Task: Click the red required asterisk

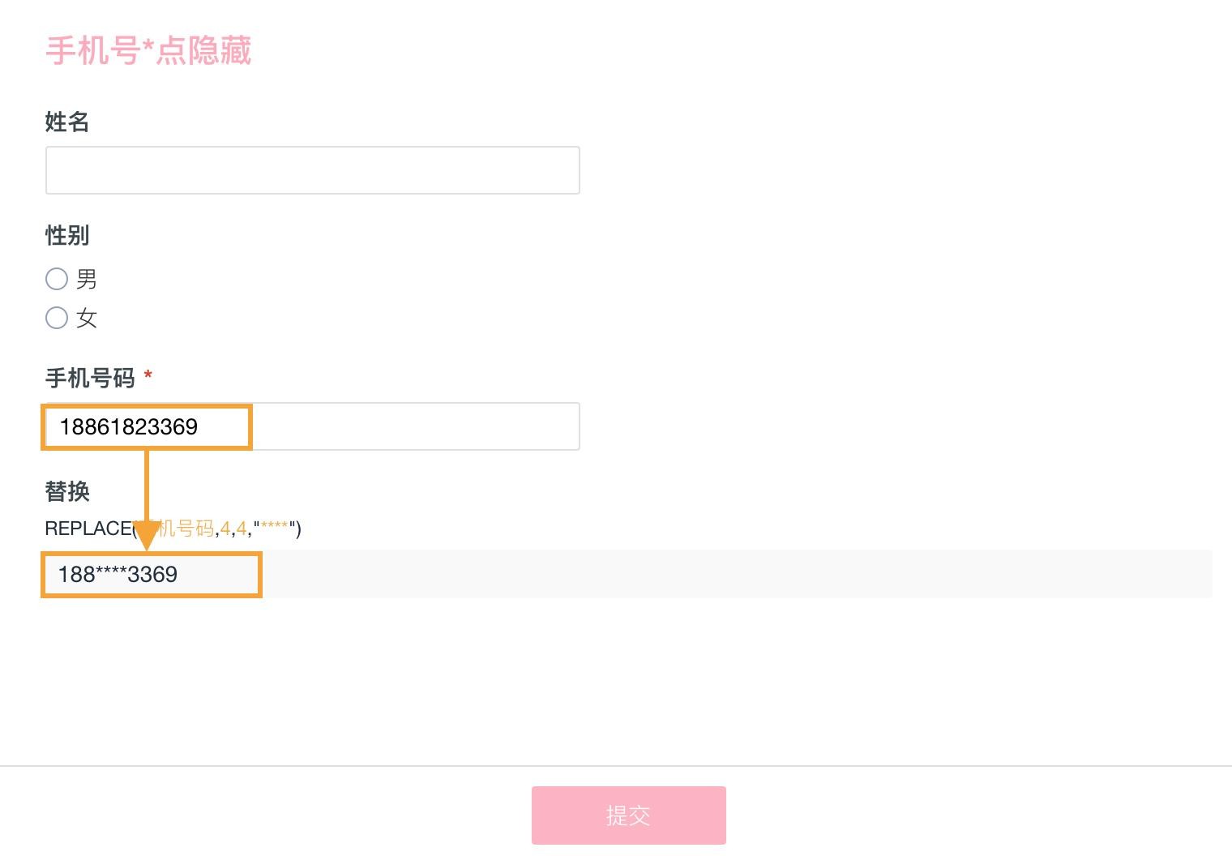Action: point(148,375)
